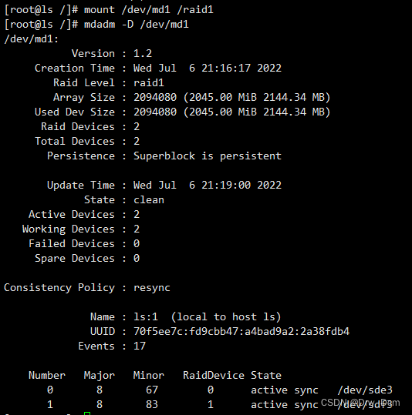Click the Creation Time timestamp value
Image resolution: width=412 pixels, height=415 pixels.
(208, 69)
